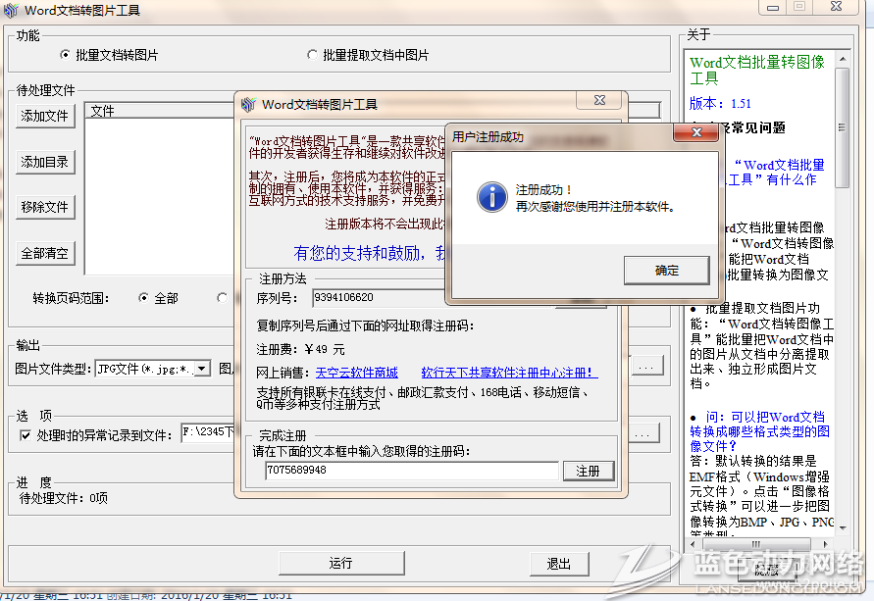Image resolution: width=874 pixels, height=601 pixels.
Task: Open the JPG文件 image type dropdown
Action: coord(201,369)
